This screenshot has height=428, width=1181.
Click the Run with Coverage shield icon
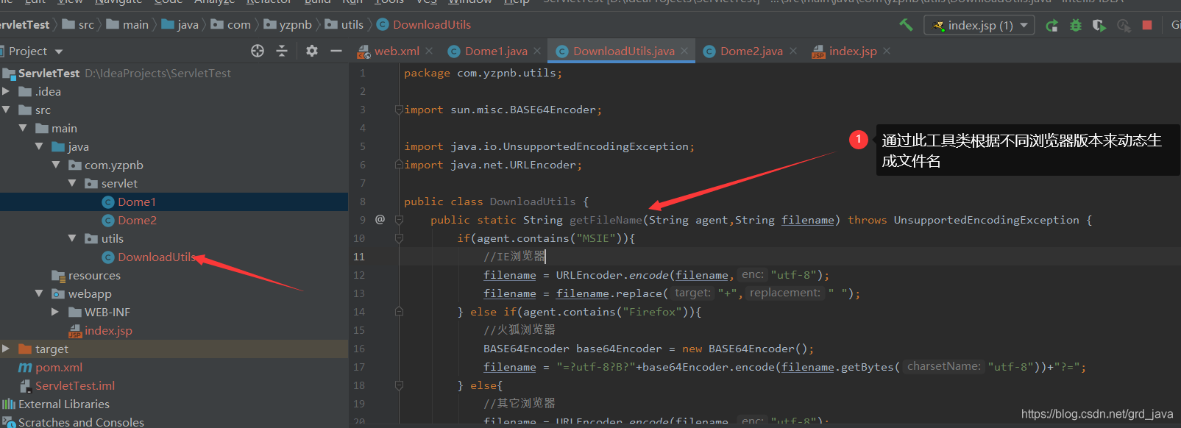1099,26
